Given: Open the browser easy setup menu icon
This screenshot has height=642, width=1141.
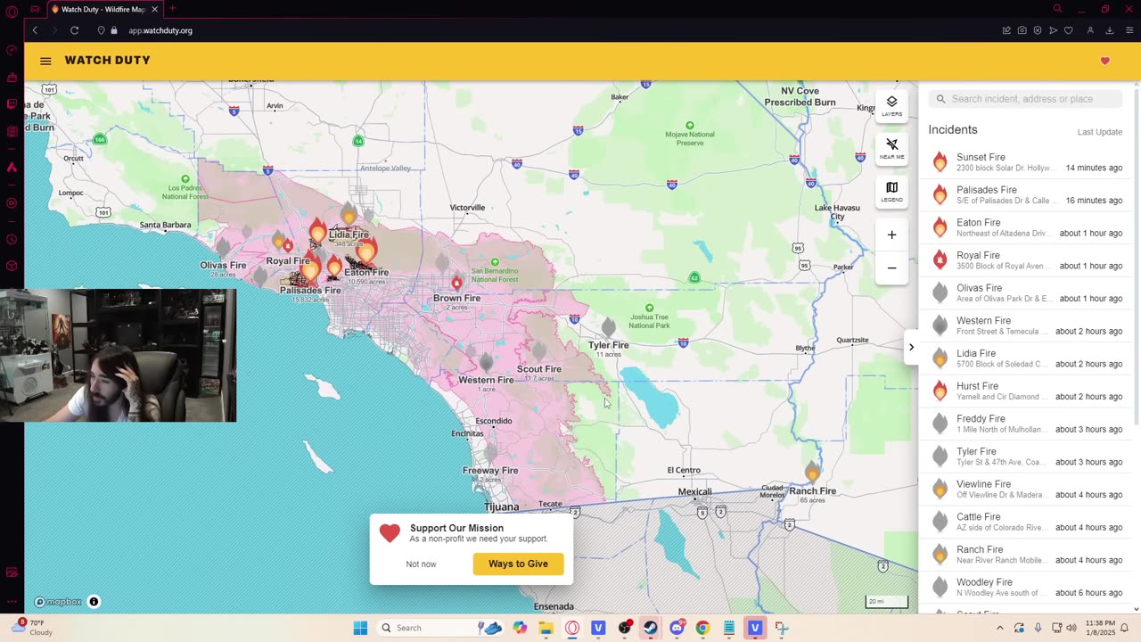Looking at the screenshot, I should pyautogui.click(x=1128, y=30).
